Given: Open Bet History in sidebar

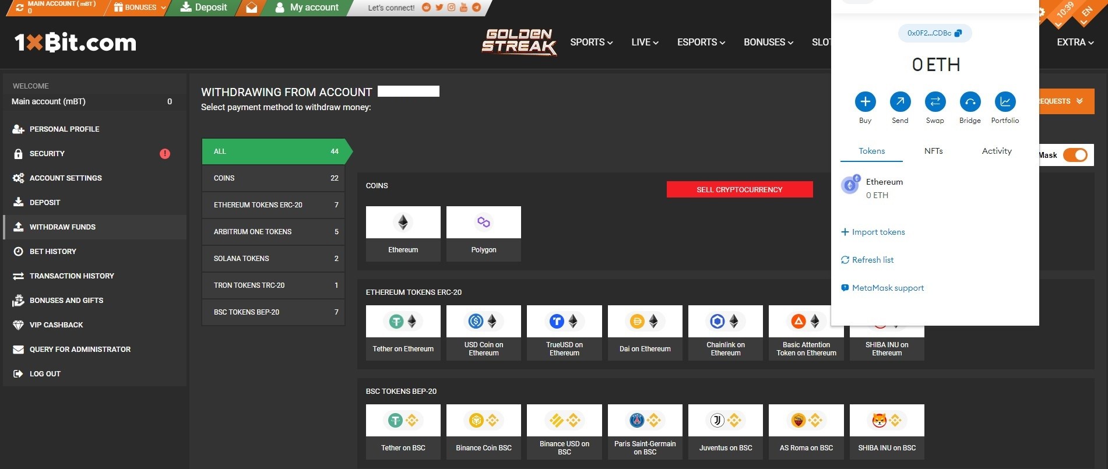Looking at the screenshot, I should click(x=94, y=252).
